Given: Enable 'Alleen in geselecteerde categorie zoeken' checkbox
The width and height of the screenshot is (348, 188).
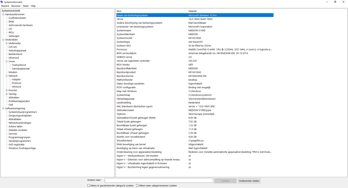Looking at the screenshot, I should coord(88,186).
